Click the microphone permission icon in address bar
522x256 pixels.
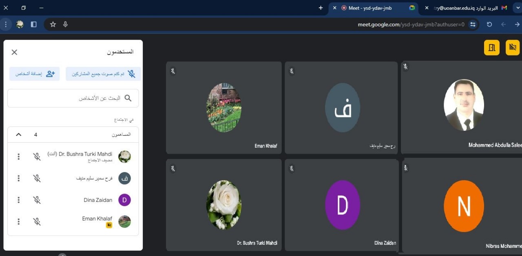(x=65, y=24)
